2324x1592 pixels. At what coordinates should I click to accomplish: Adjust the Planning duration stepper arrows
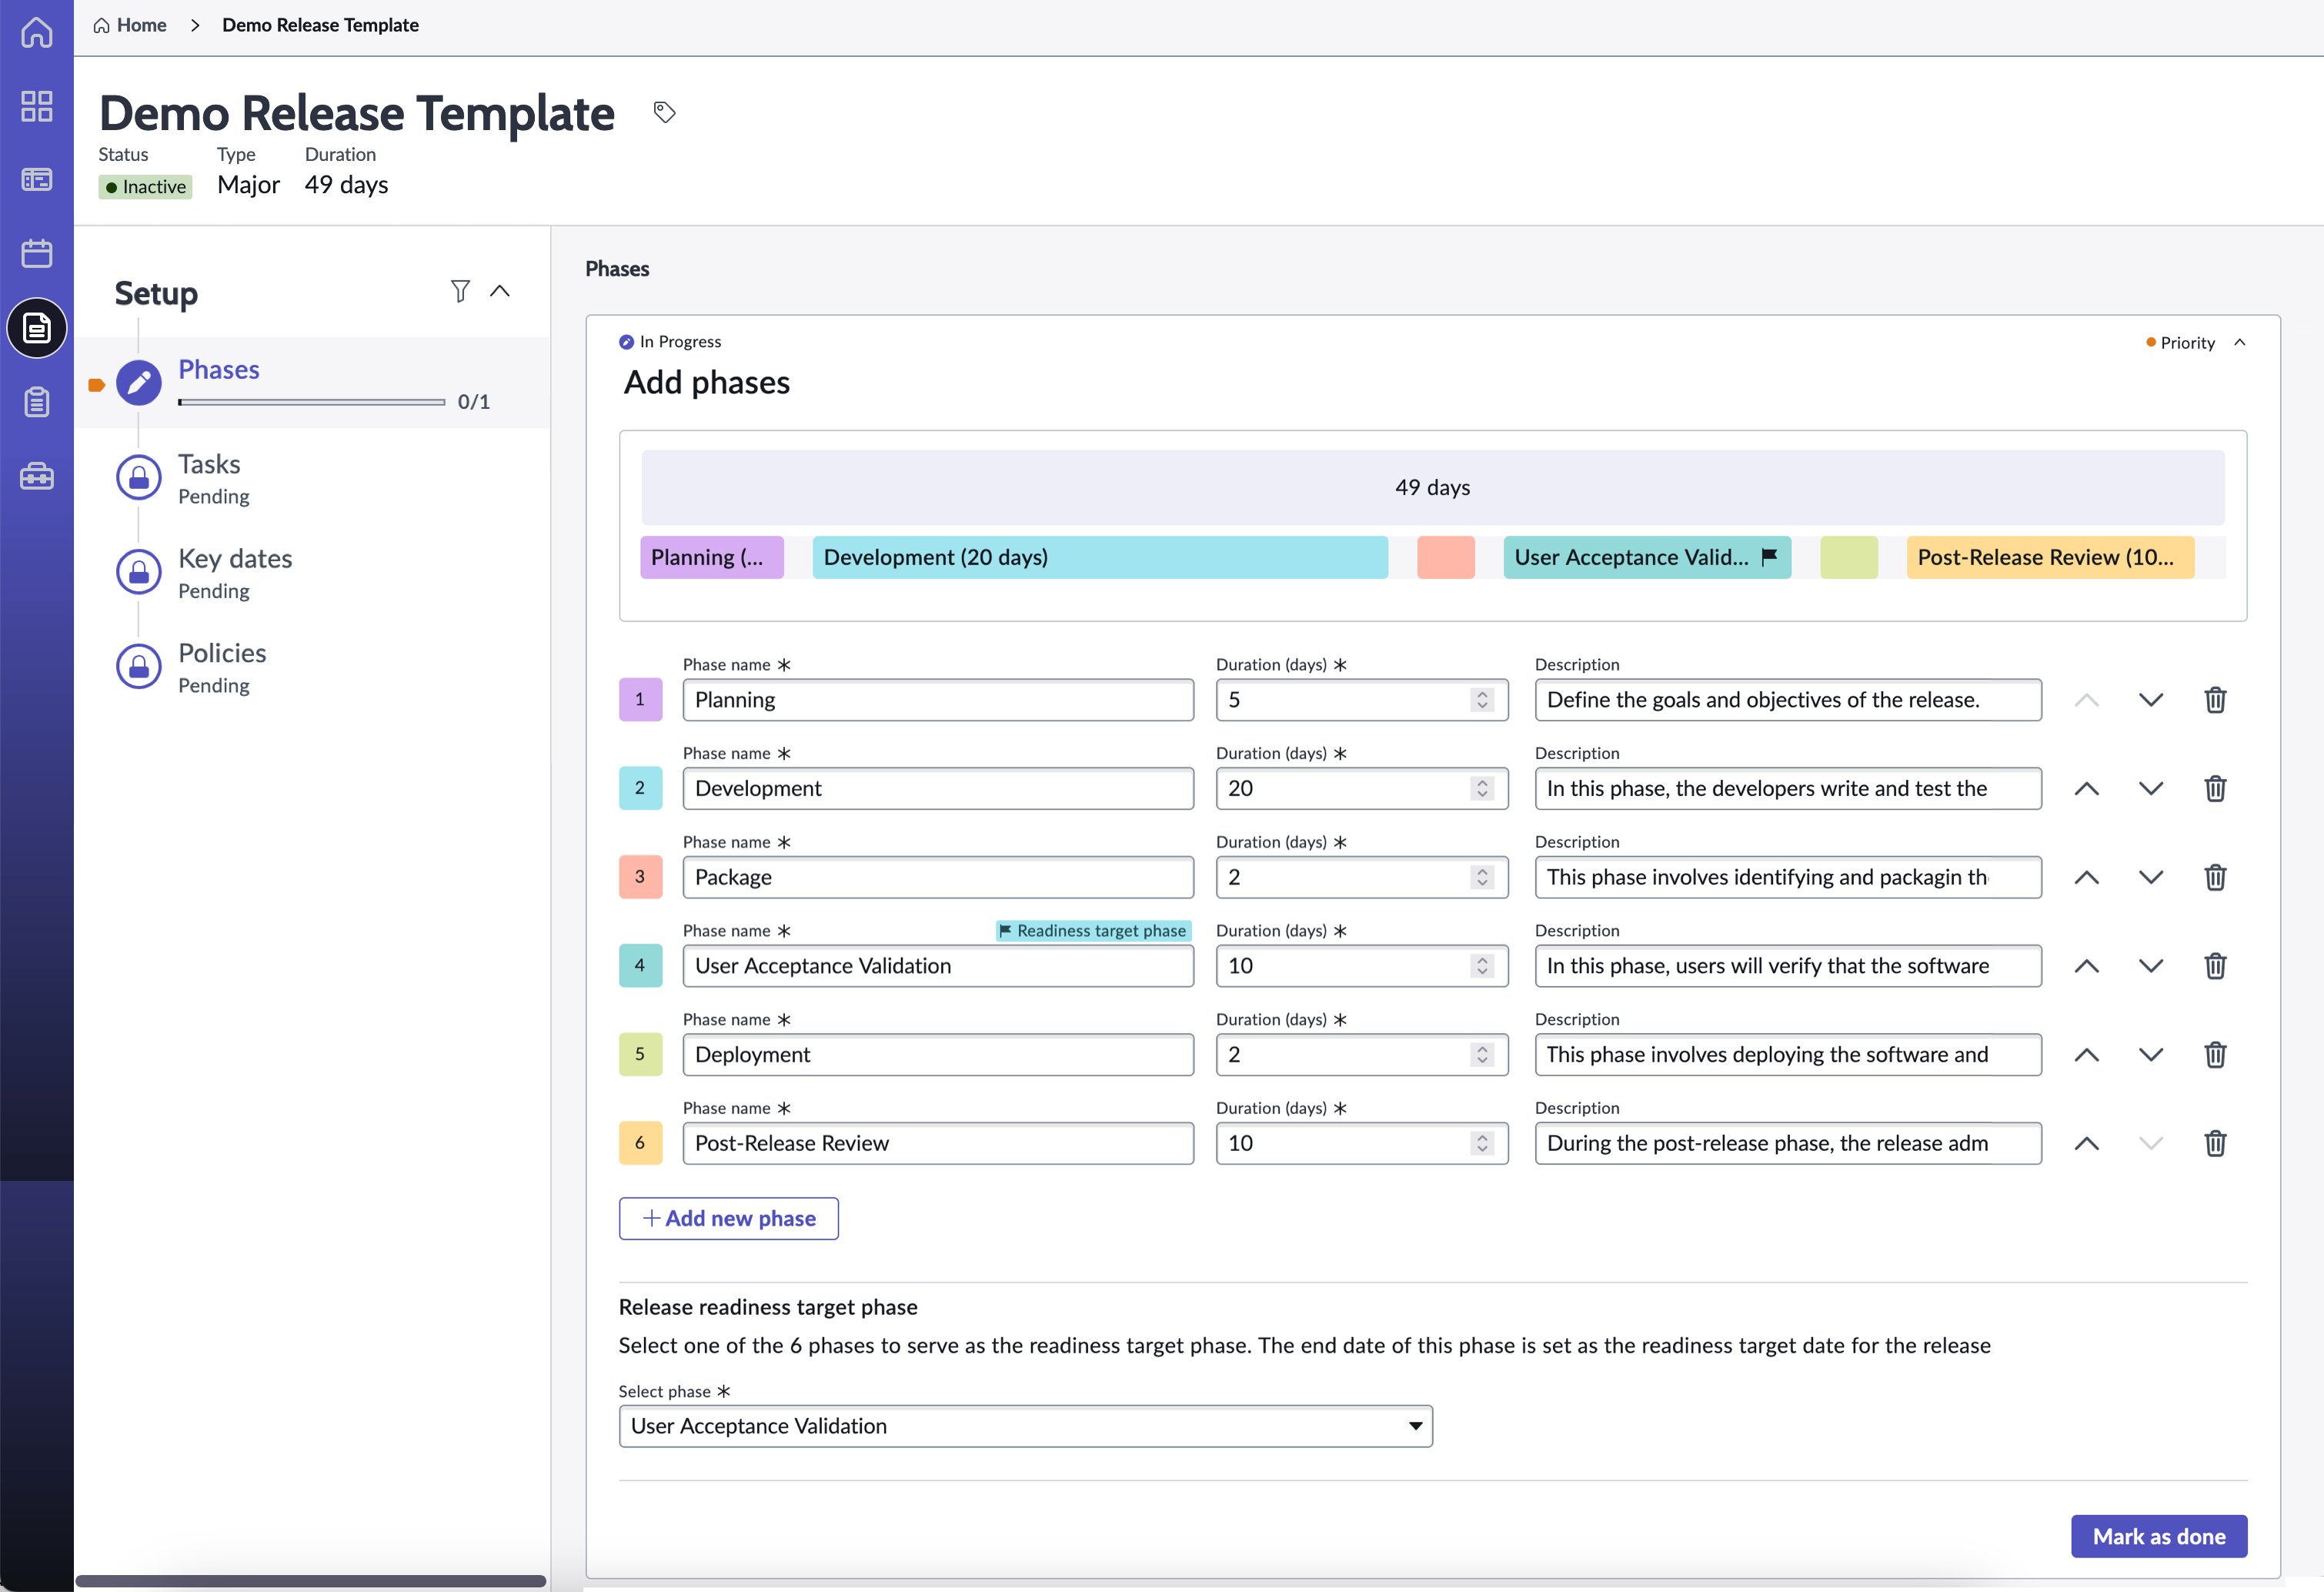tap(1482, 700)
